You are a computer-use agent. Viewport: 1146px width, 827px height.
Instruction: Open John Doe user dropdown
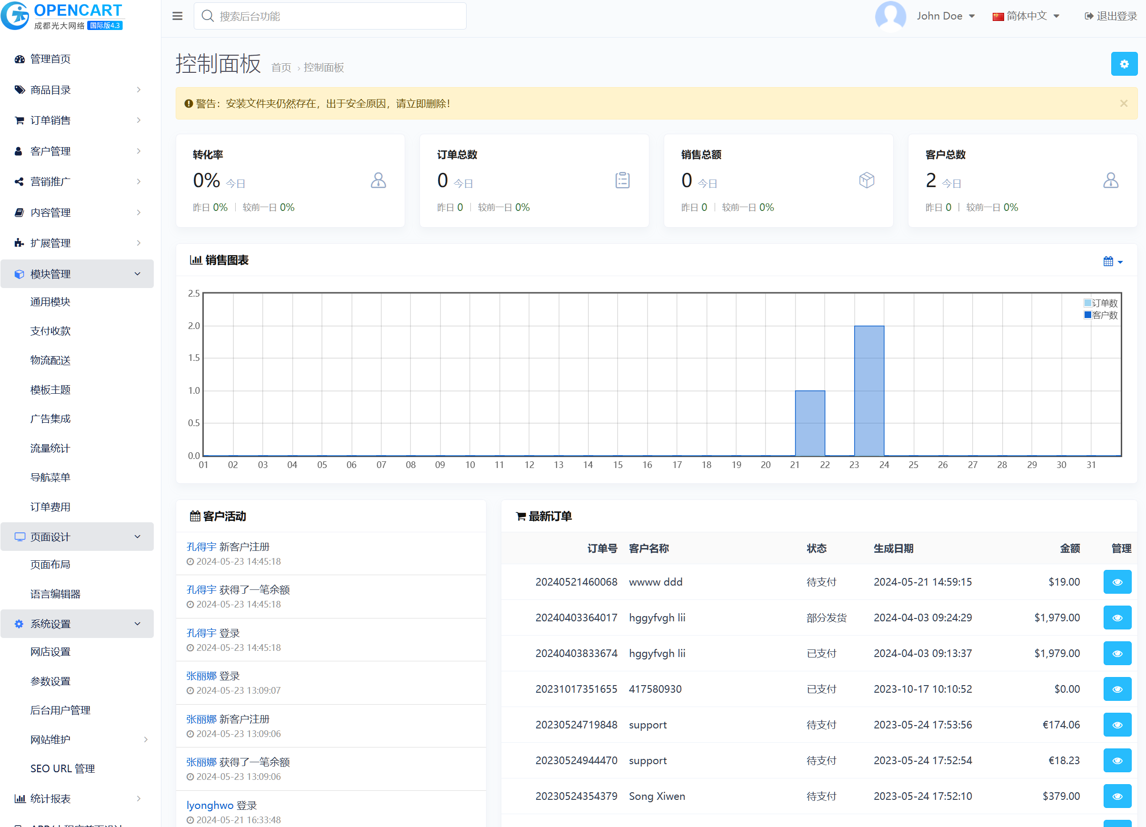(x=946, y=16)
